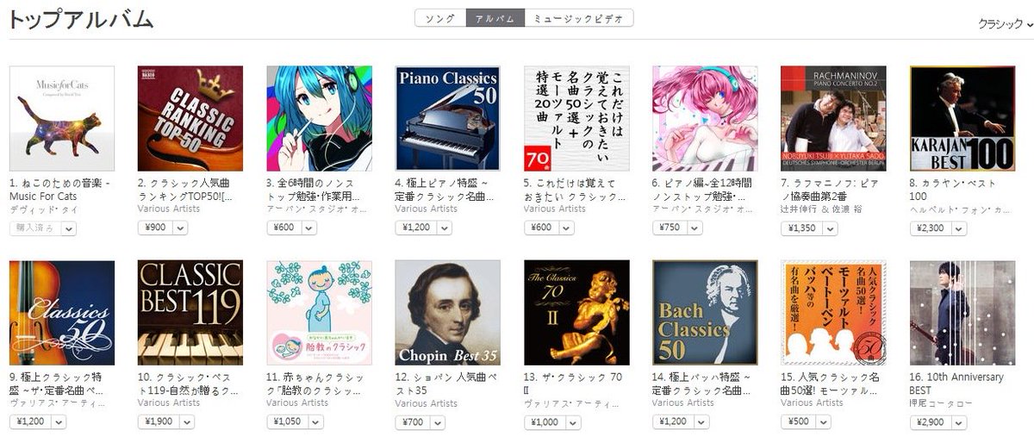
Task: Switch to the ミュージックビデオ tab
Action: (579, 18)
